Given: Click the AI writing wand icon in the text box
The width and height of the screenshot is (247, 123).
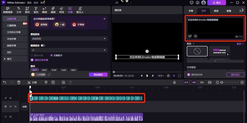Looking at the screenshot, I should (x=190, y=36).
